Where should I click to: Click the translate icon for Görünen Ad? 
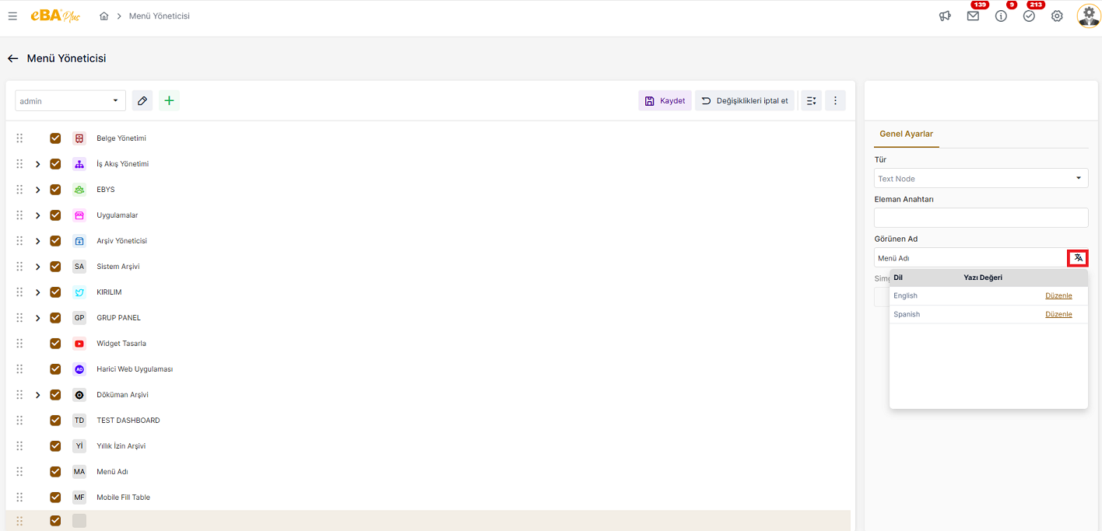pos(1078,257)
